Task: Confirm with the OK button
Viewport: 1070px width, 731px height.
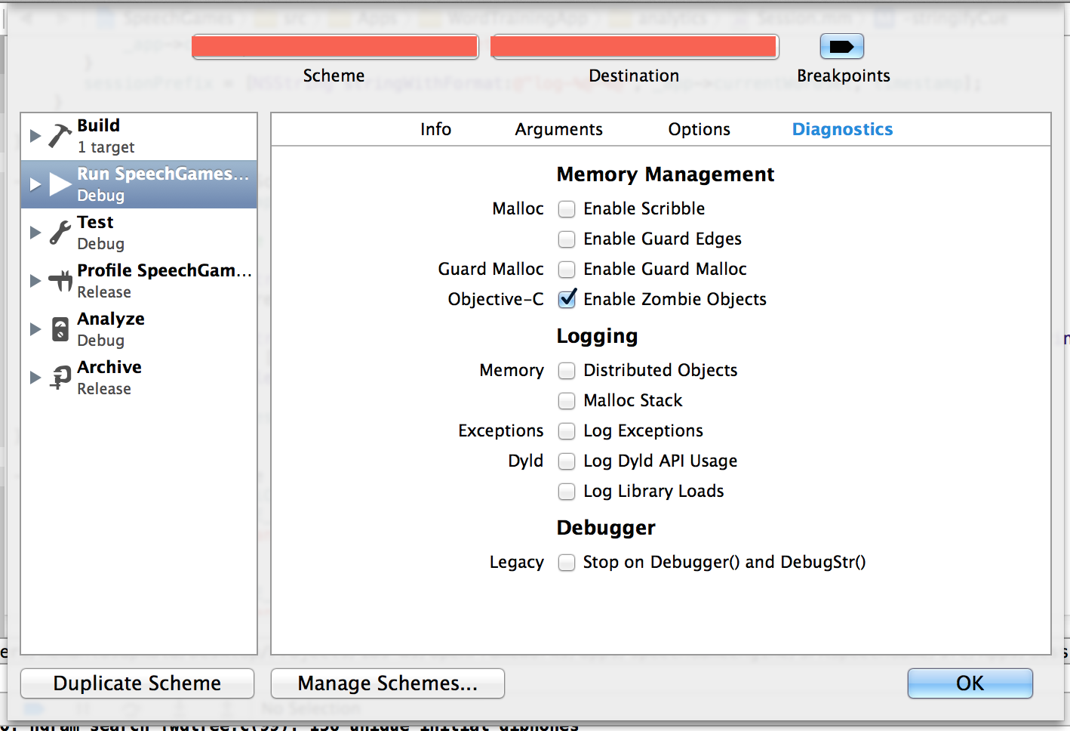Action: [x=970, y=683]
